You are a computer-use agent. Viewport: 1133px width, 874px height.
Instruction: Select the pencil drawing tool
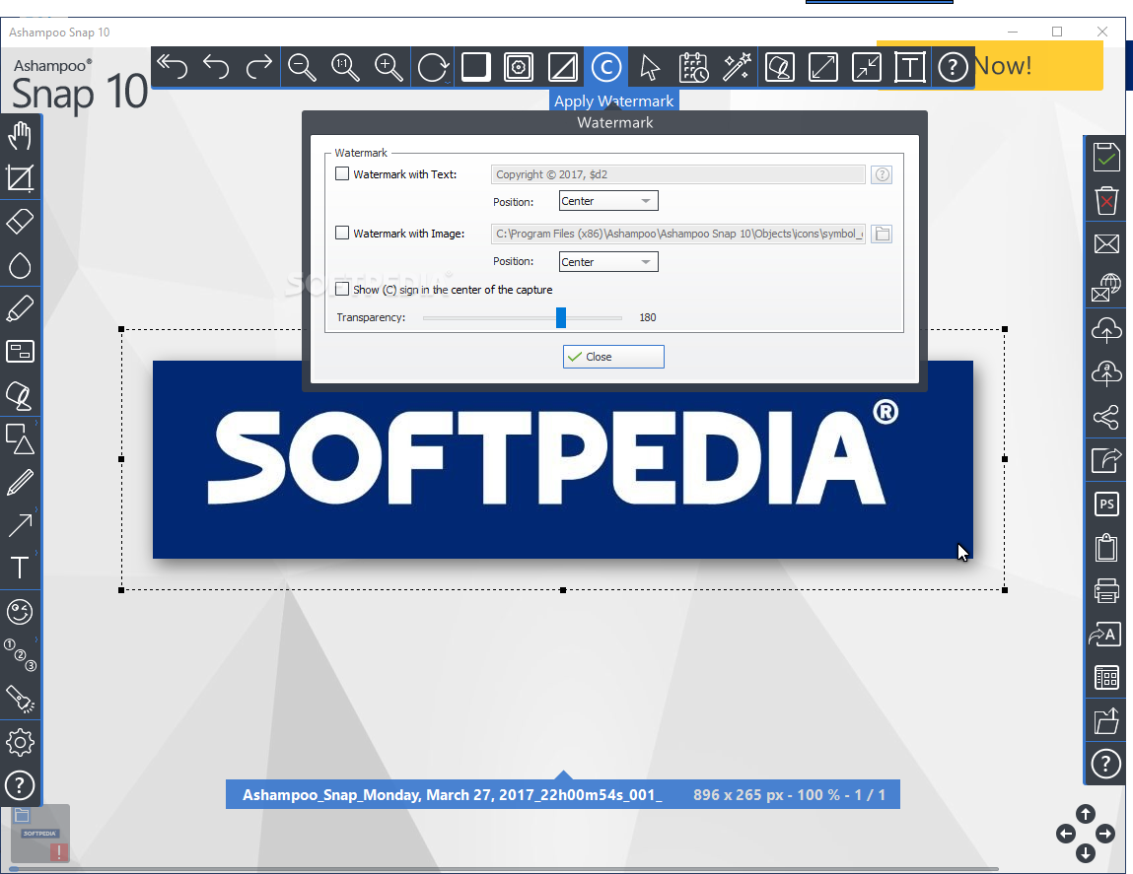coord(20,482)
